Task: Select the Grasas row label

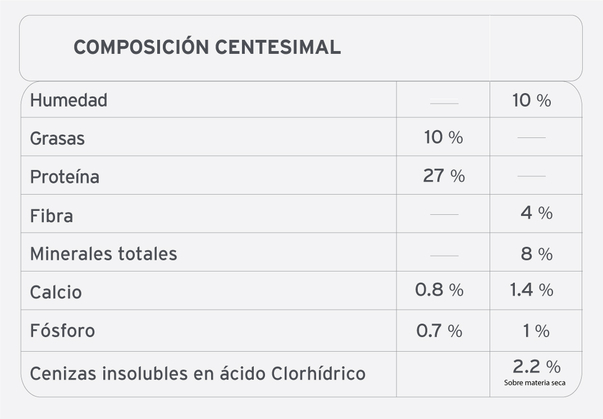Action: 57,138
